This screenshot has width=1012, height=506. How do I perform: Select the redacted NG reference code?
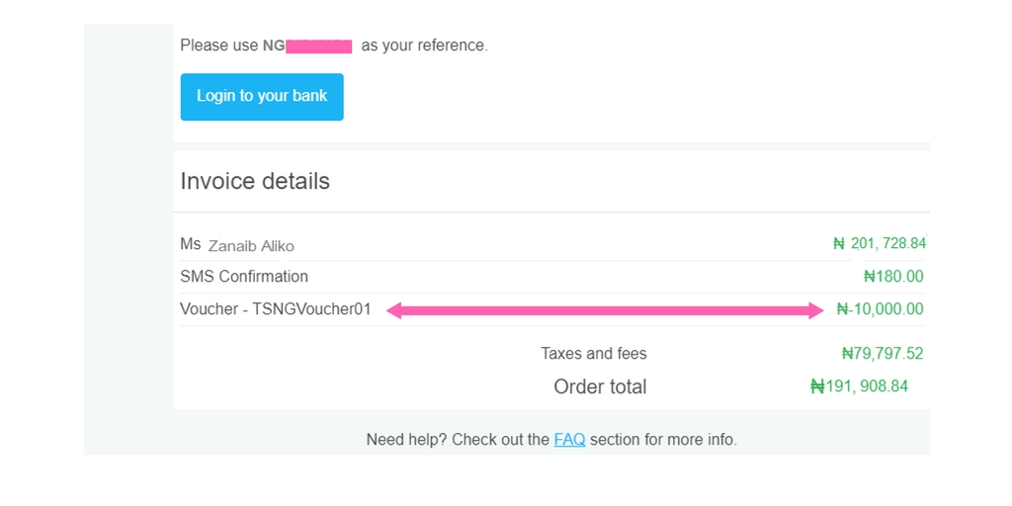point(307,45)
